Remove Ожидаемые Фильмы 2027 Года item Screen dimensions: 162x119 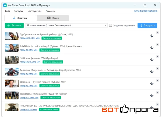(x=157, y=92)
